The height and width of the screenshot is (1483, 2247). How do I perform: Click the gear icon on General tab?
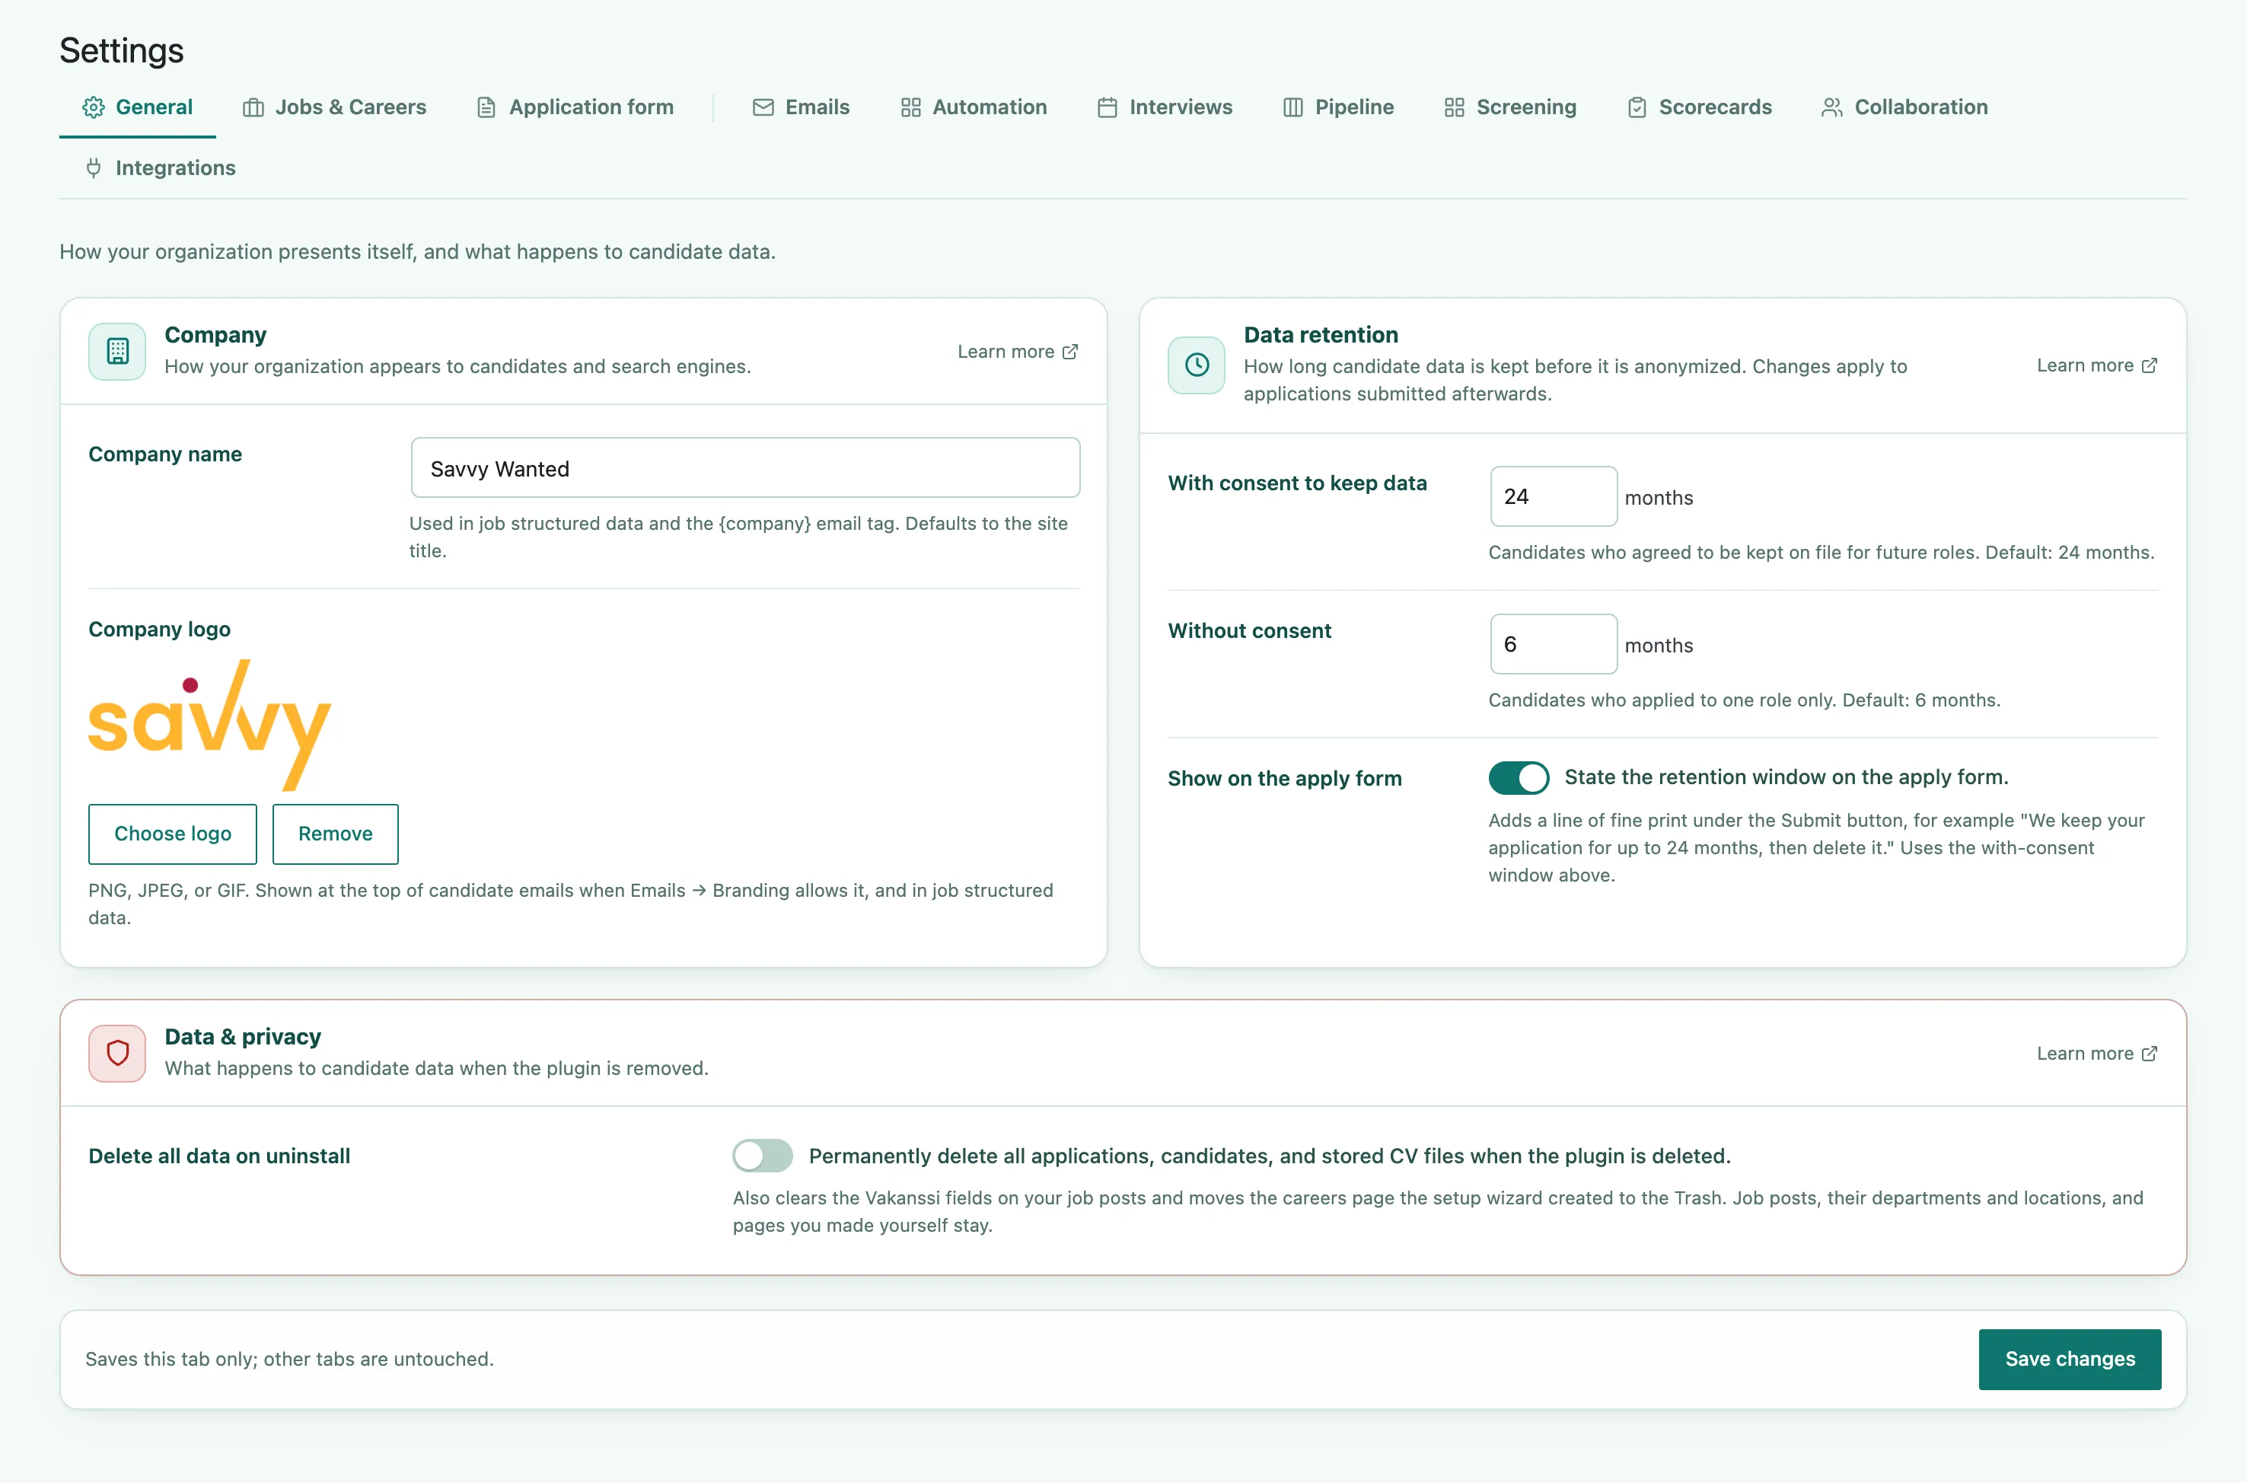click(x=94, y=107)
